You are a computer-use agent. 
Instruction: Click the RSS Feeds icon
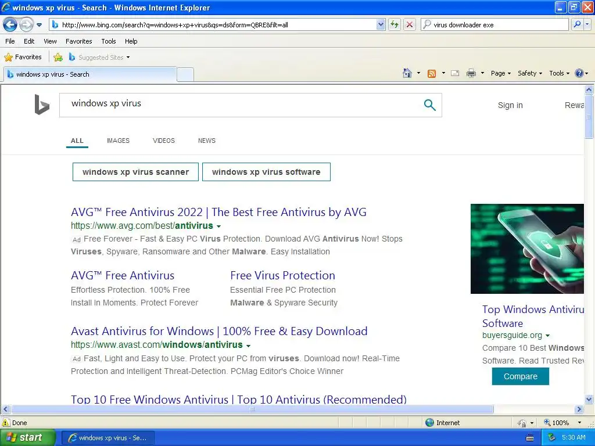tap(432, 74)
